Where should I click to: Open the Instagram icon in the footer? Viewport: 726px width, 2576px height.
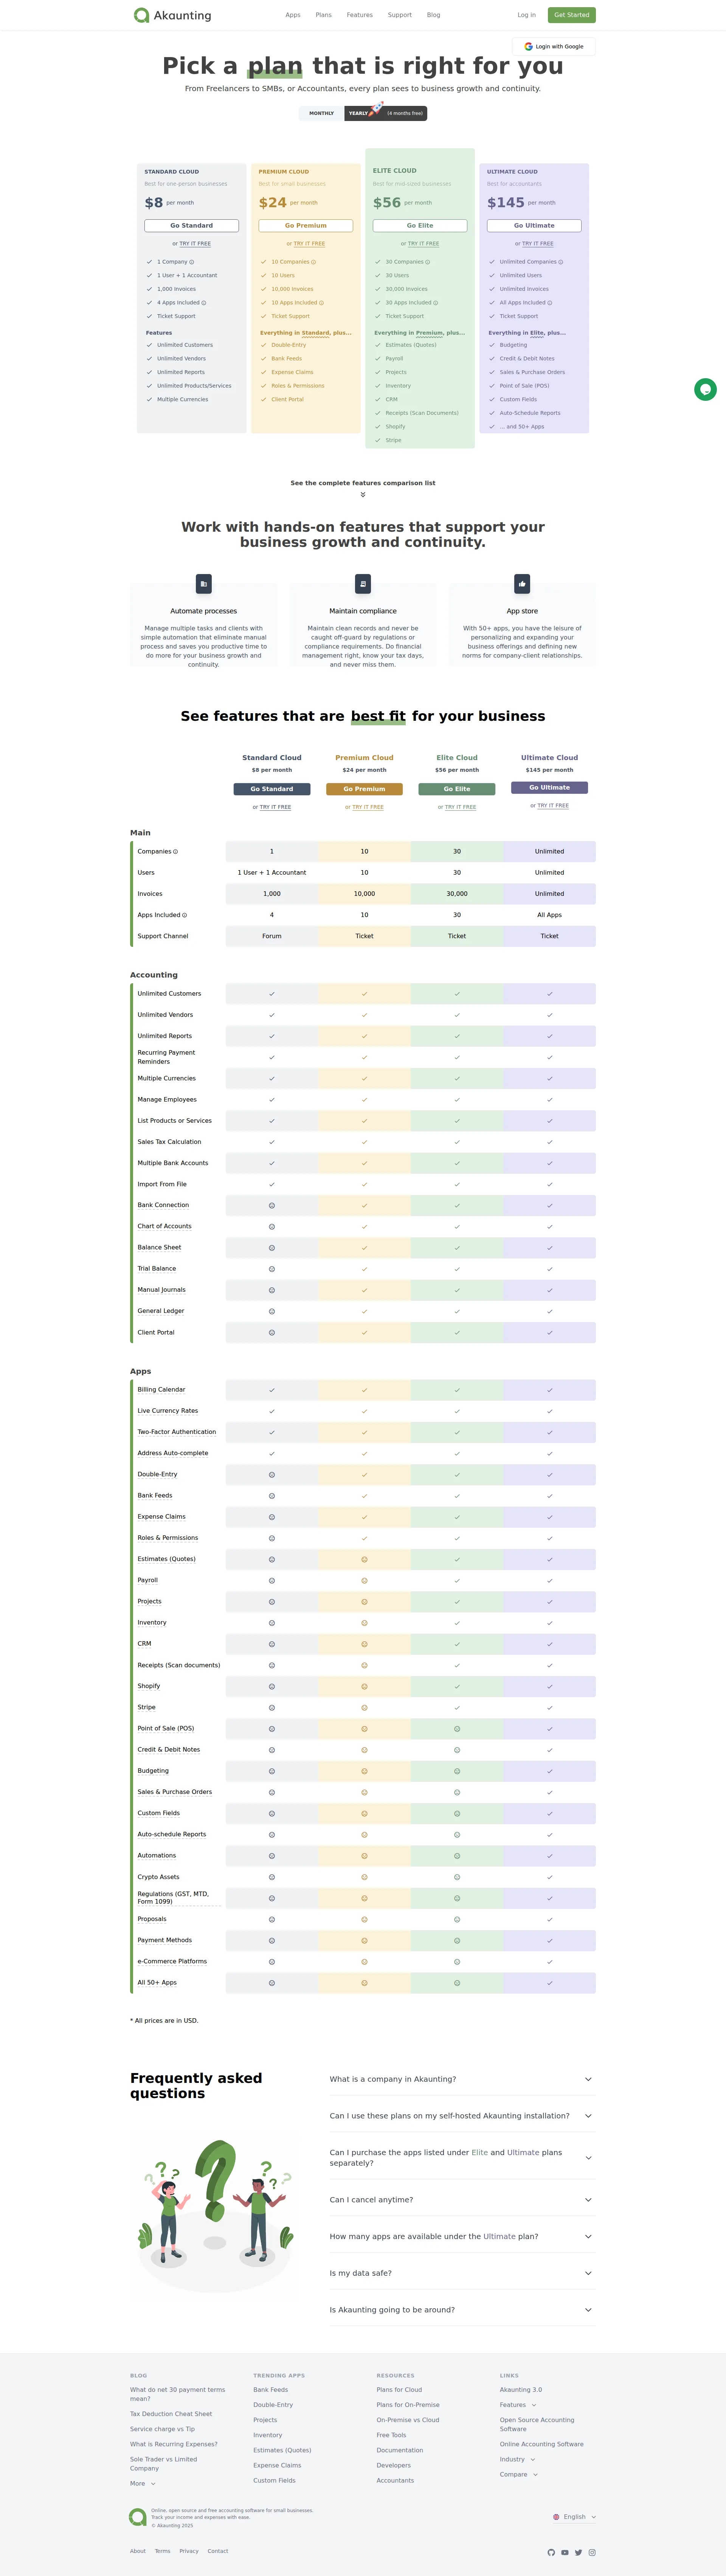coord(592,2552)
